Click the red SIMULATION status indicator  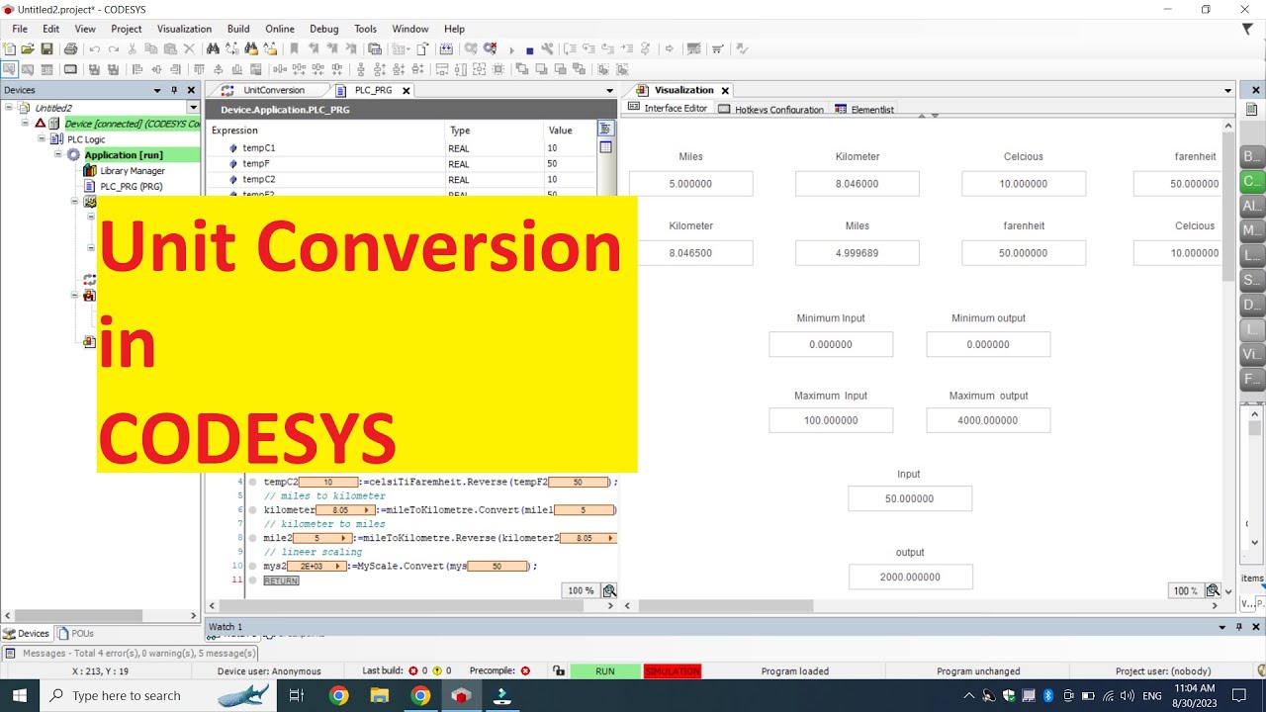pyautogui.click(x=673, y=671)
